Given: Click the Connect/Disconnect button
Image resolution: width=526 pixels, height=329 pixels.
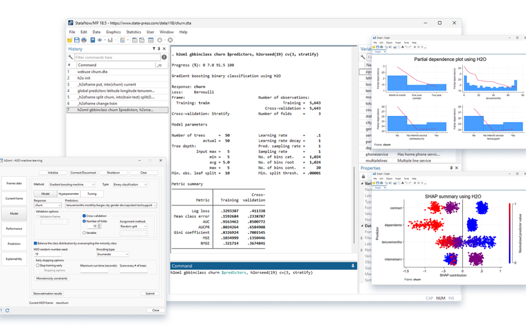Looking at the screenshot, I should click(x=83, y=173).
